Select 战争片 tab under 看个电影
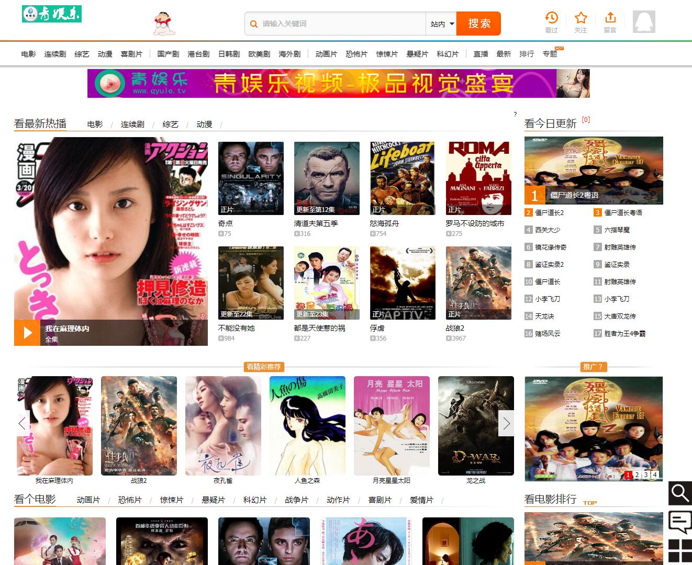The image size is (692, 565). [x=296, y=500]
